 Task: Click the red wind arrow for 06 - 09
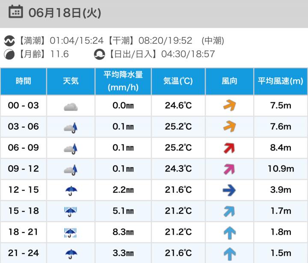coord(230,148)
